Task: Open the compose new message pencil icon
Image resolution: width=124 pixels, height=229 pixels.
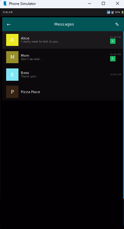Action: pos(117,24)
